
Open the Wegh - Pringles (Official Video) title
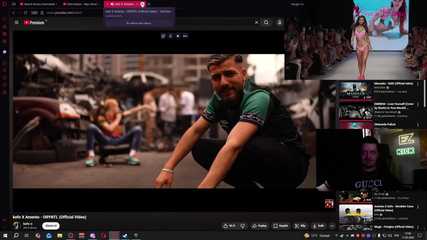click(394, 227)
